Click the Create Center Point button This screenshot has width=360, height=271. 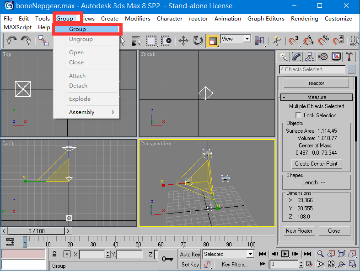click(316, 164)
